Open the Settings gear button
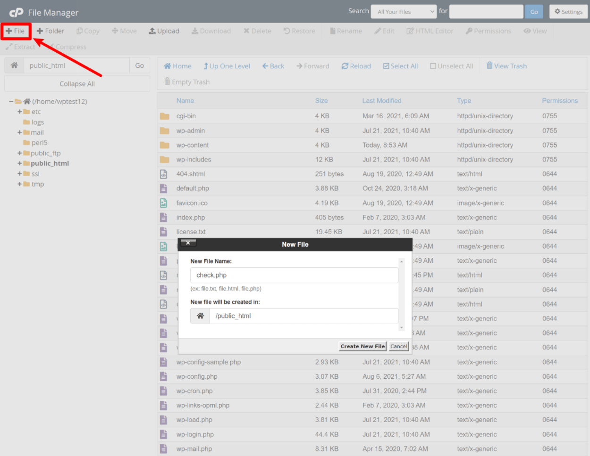Viewport: 590px width, 456px height. pos(568,12)
